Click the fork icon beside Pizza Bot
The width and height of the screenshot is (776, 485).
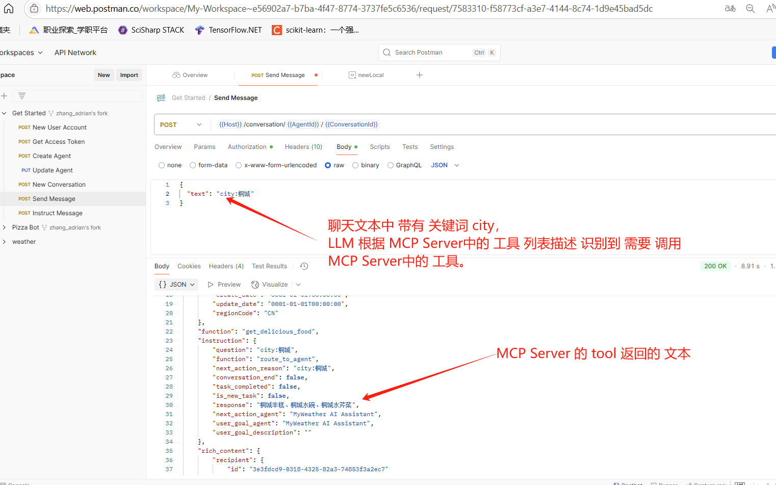(x=44, y=227)
